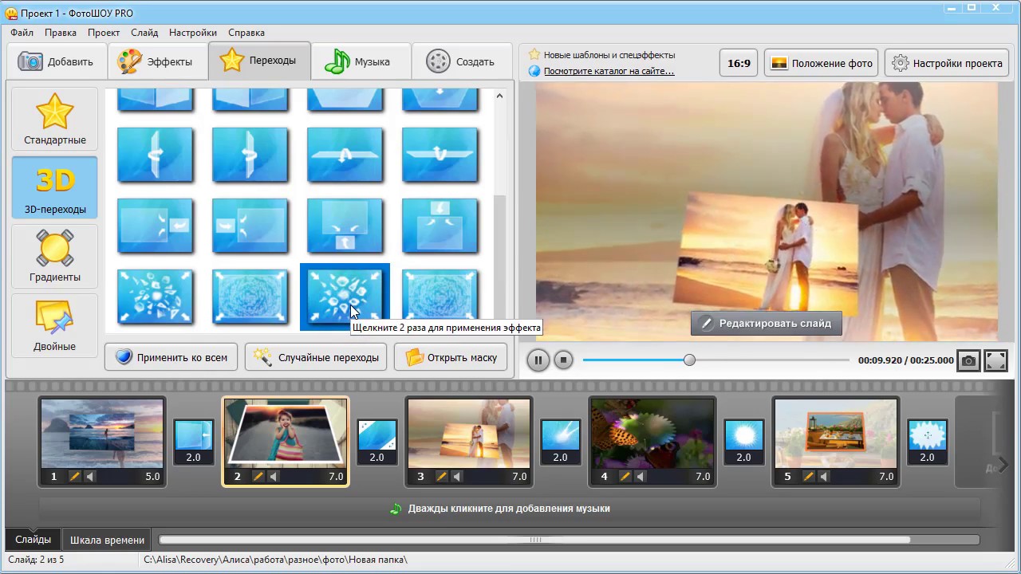Open the Проект menu
1021x574 pixels.
pyautogui.click(x=104, y=33)
